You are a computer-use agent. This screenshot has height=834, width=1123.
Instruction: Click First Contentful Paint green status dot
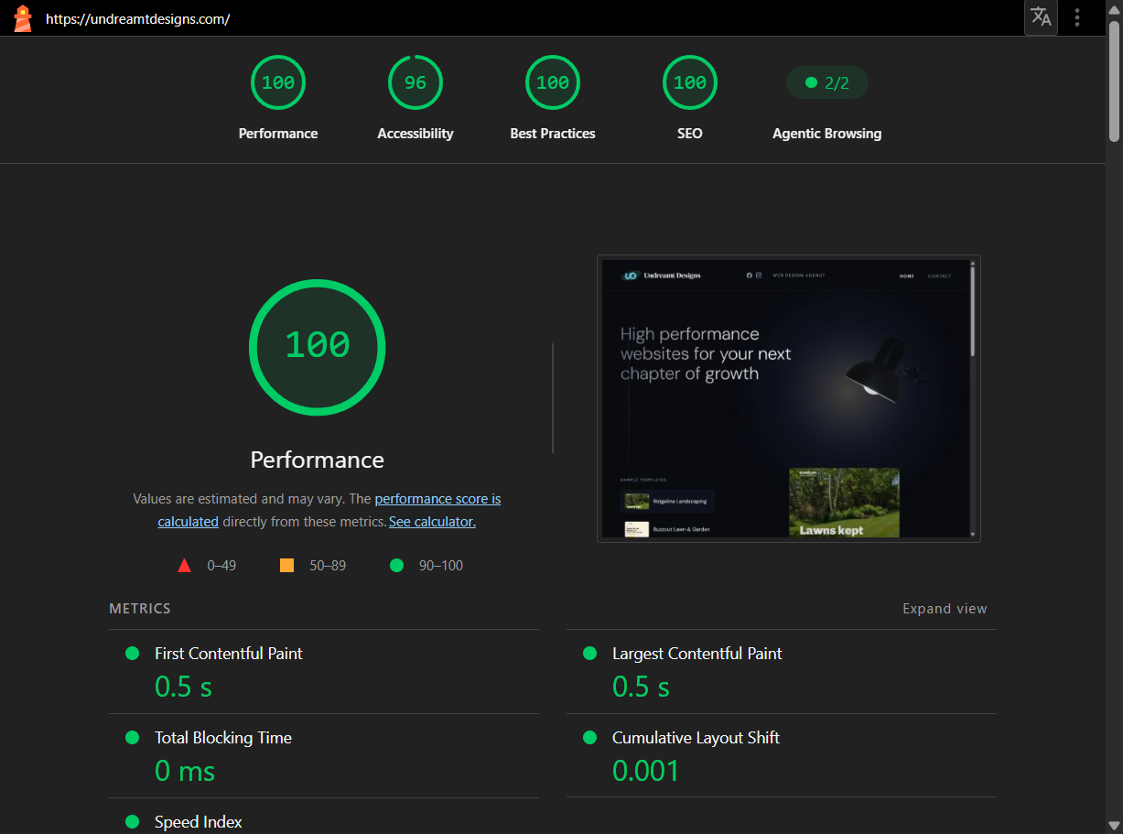click(132, 654)
